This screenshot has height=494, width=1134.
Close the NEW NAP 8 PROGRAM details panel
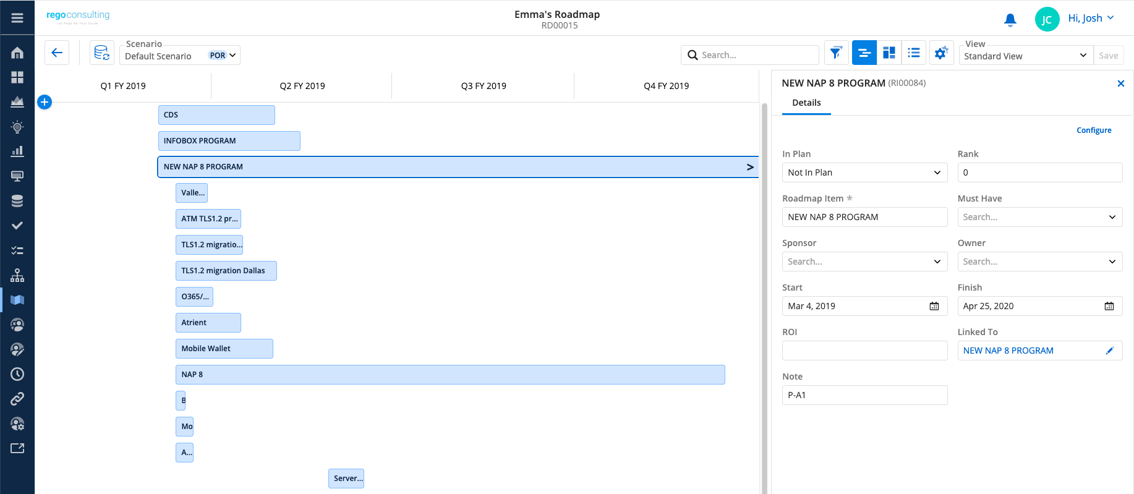1120,83
